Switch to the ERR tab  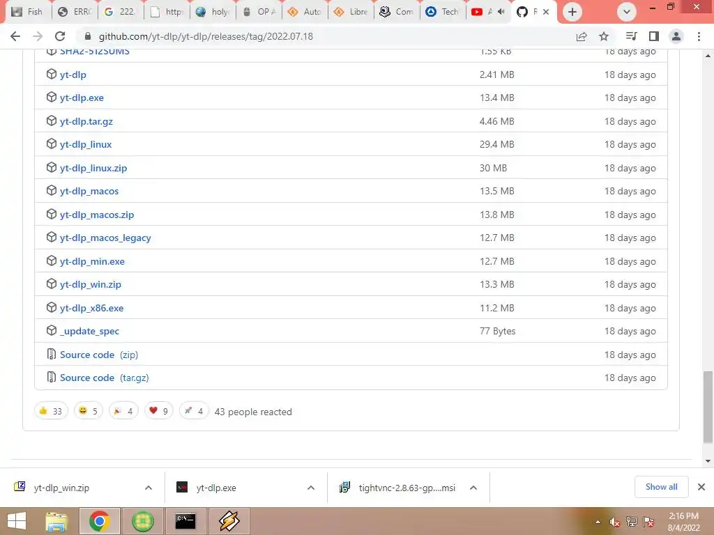75,12
